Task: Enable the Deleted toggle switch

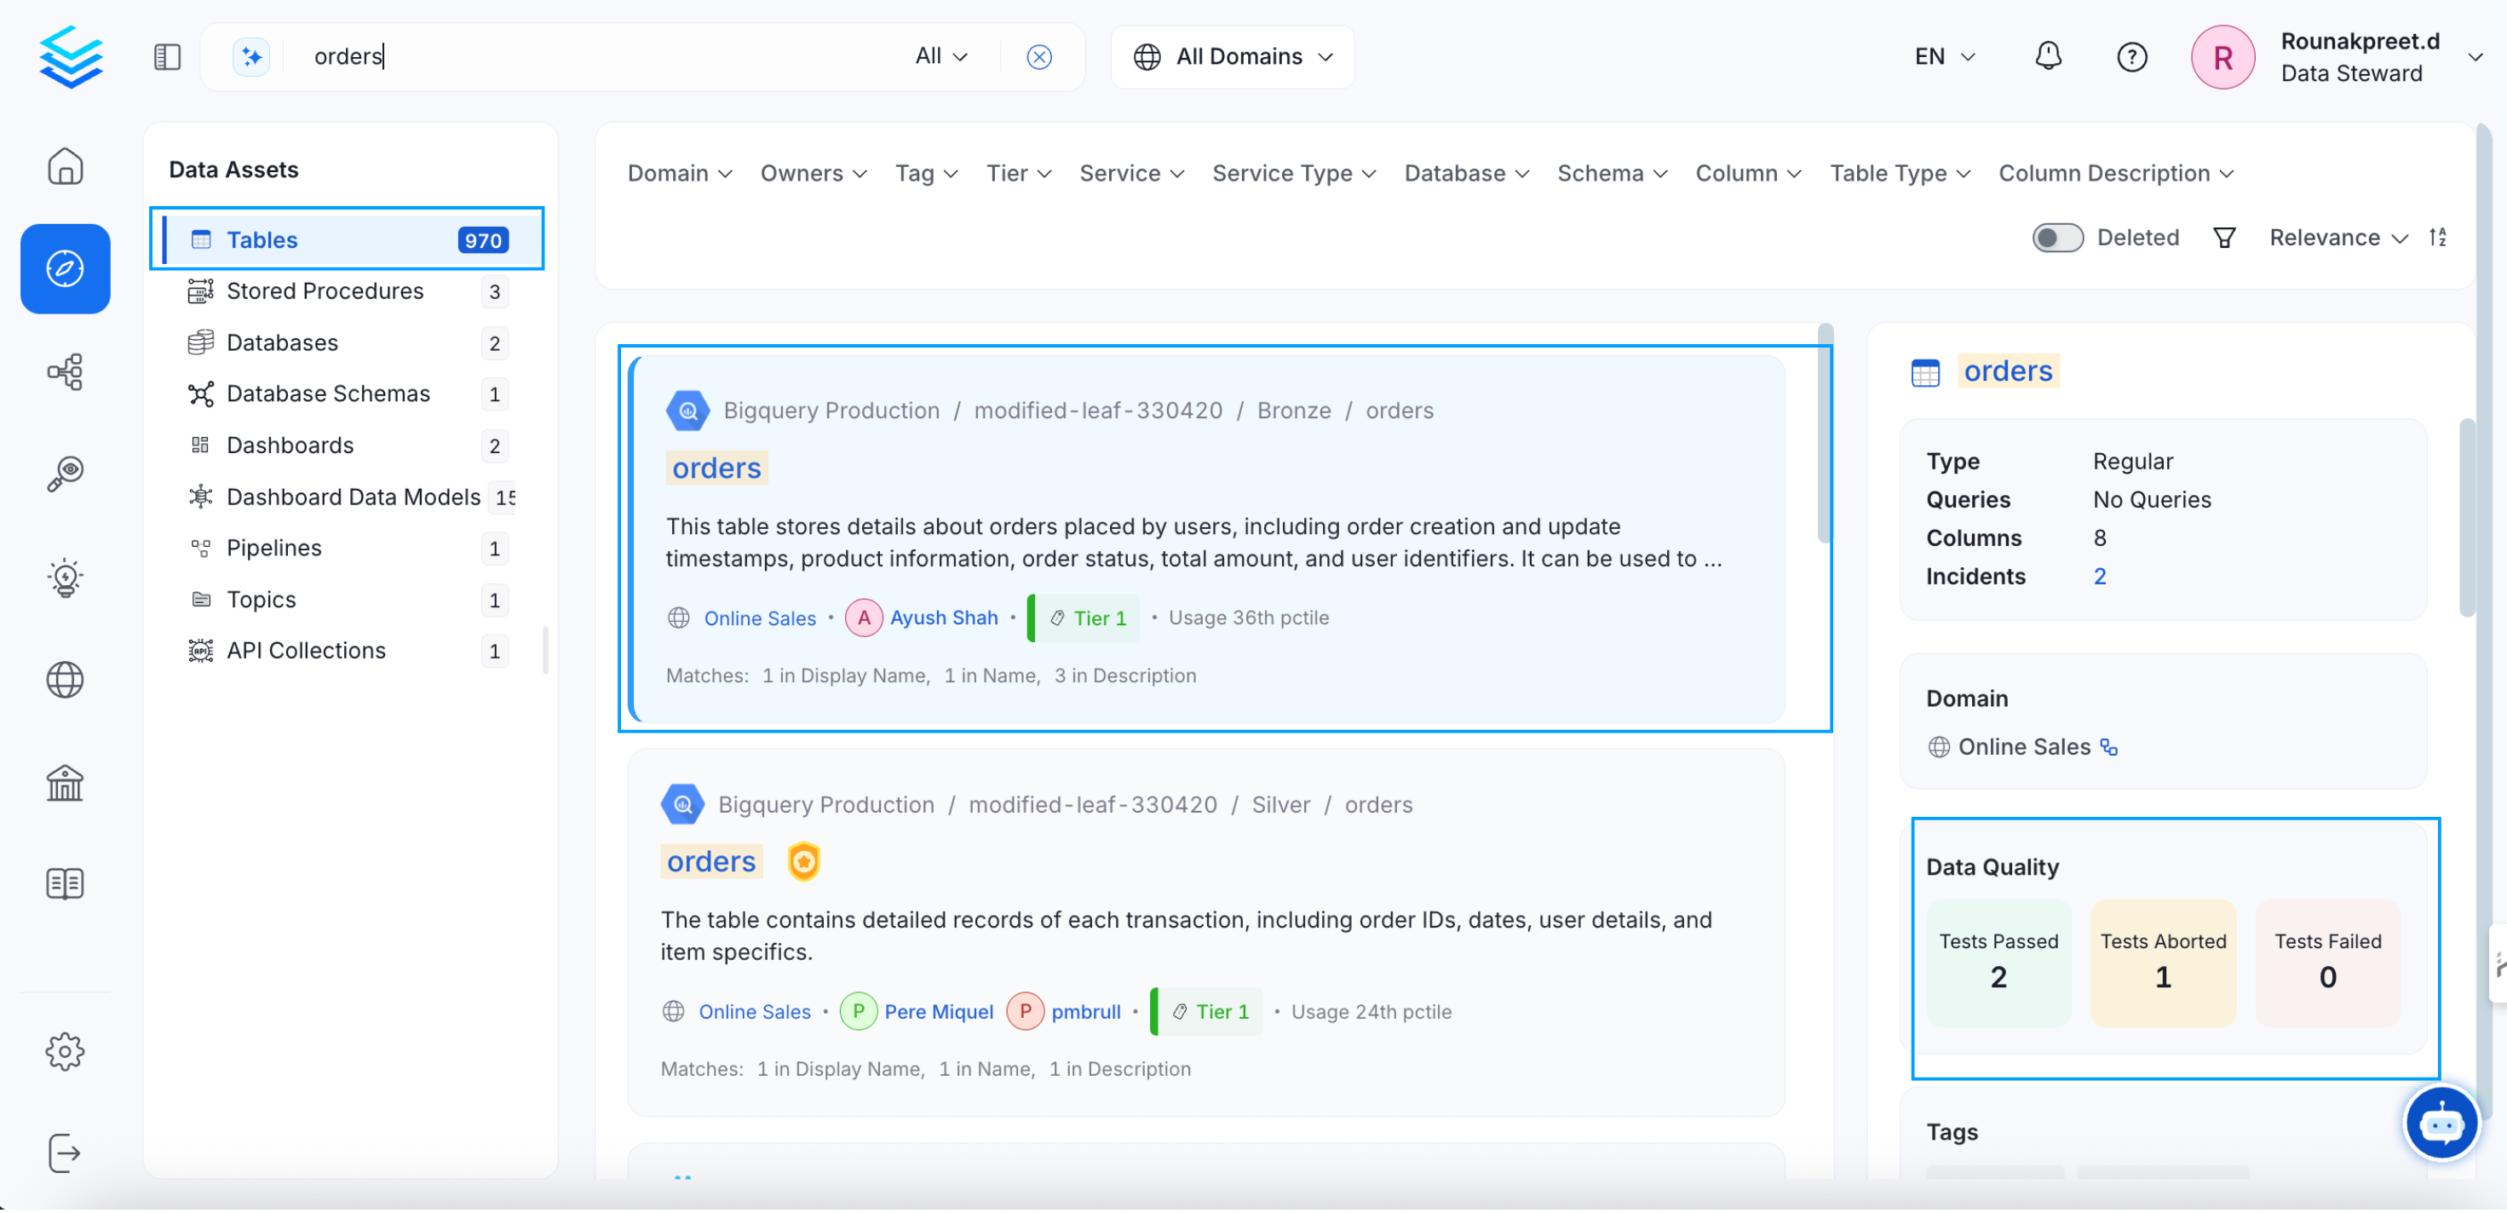Action: point(2056,237)
